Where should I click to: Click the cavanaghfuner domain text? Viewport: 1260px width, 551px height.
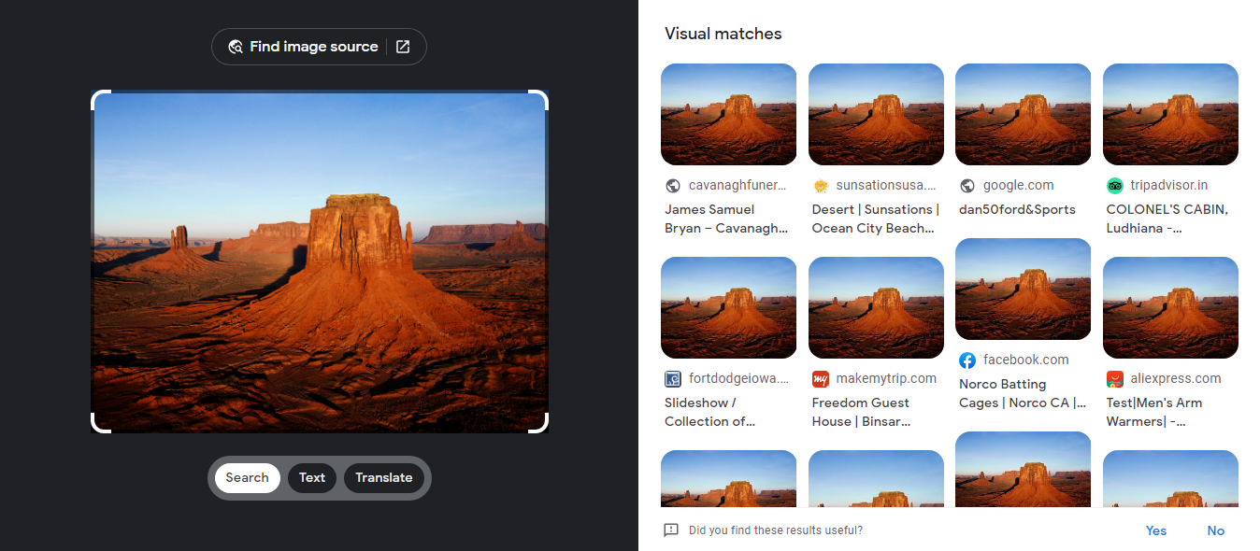pyautogui.click(x=737, y=186)
